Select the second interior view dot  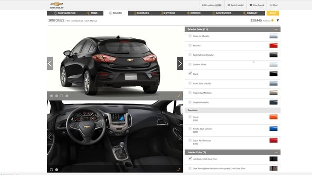point(57,170)
